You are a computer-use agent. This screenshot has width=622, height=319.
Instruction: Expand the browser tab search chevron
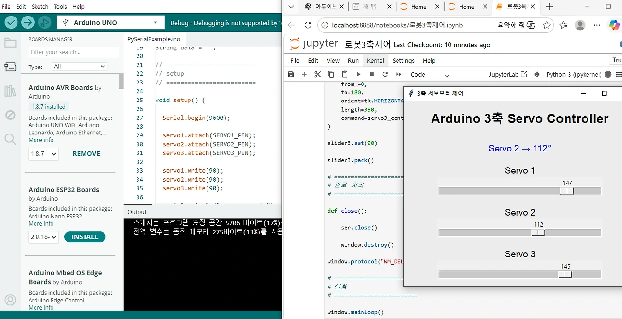[x=291, y=6]
